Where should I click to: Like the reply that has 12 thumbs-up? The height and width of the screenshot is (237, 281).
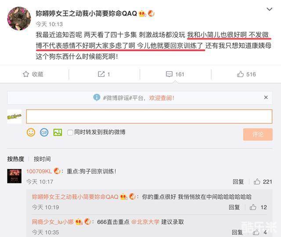click(x=253, y=207)
